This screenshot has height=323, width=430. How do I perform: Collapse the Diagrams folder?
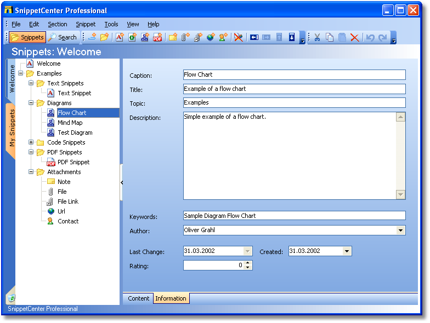tap(31, 103)
